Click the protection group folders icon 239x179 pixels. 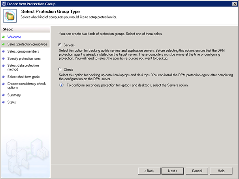[x=10, y=16]
